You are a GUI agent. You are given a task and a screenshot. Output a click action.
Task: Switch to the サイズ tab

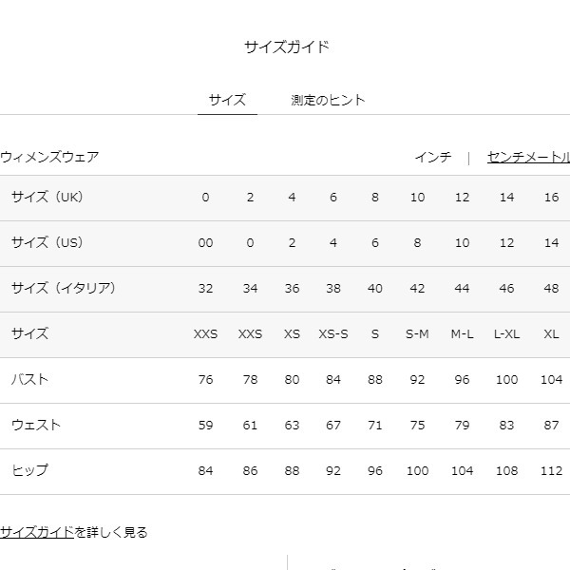pos(227,100)
